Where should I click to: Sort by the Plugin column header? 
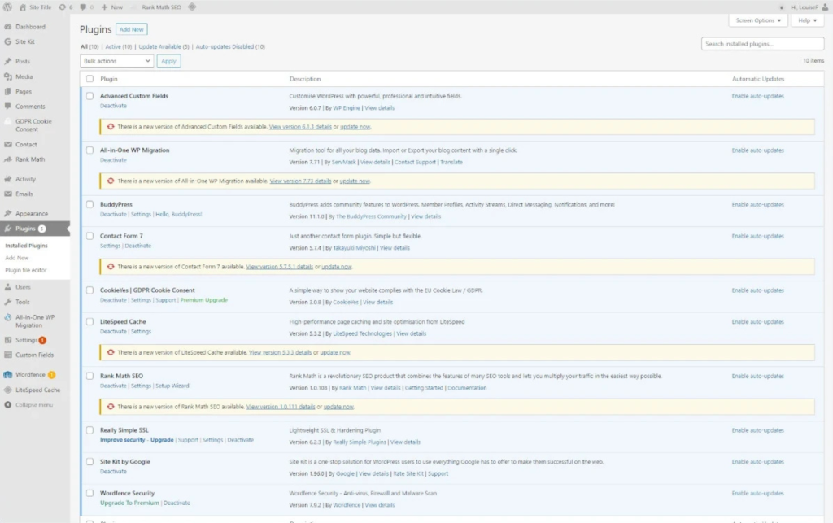click(109, 79)
